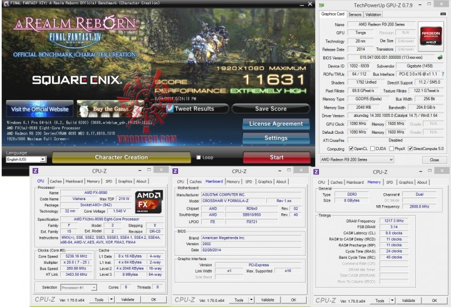Click Validate in the left CPU-Z window
Image resolution: width=451 pixels, height=307 pixels.
click(128, 299)
